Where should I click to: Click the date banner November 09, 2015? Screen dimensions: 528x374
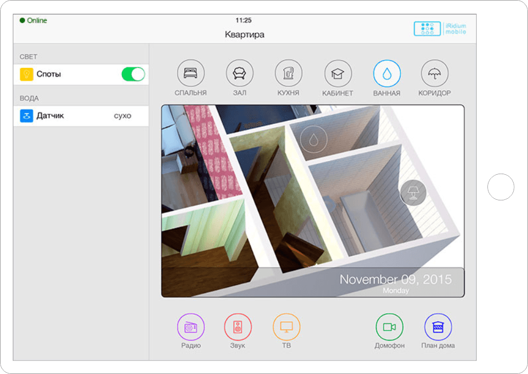(x=395, y=282)
